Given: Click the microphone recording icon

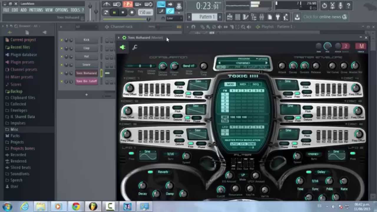Looking at the screenshot, I should [x=340, y=6].
